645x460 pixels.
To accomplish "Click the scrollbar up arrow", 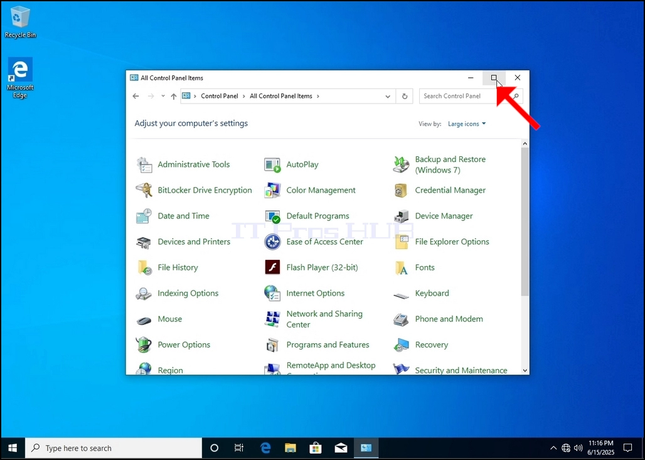I will (x=525, y=144).
